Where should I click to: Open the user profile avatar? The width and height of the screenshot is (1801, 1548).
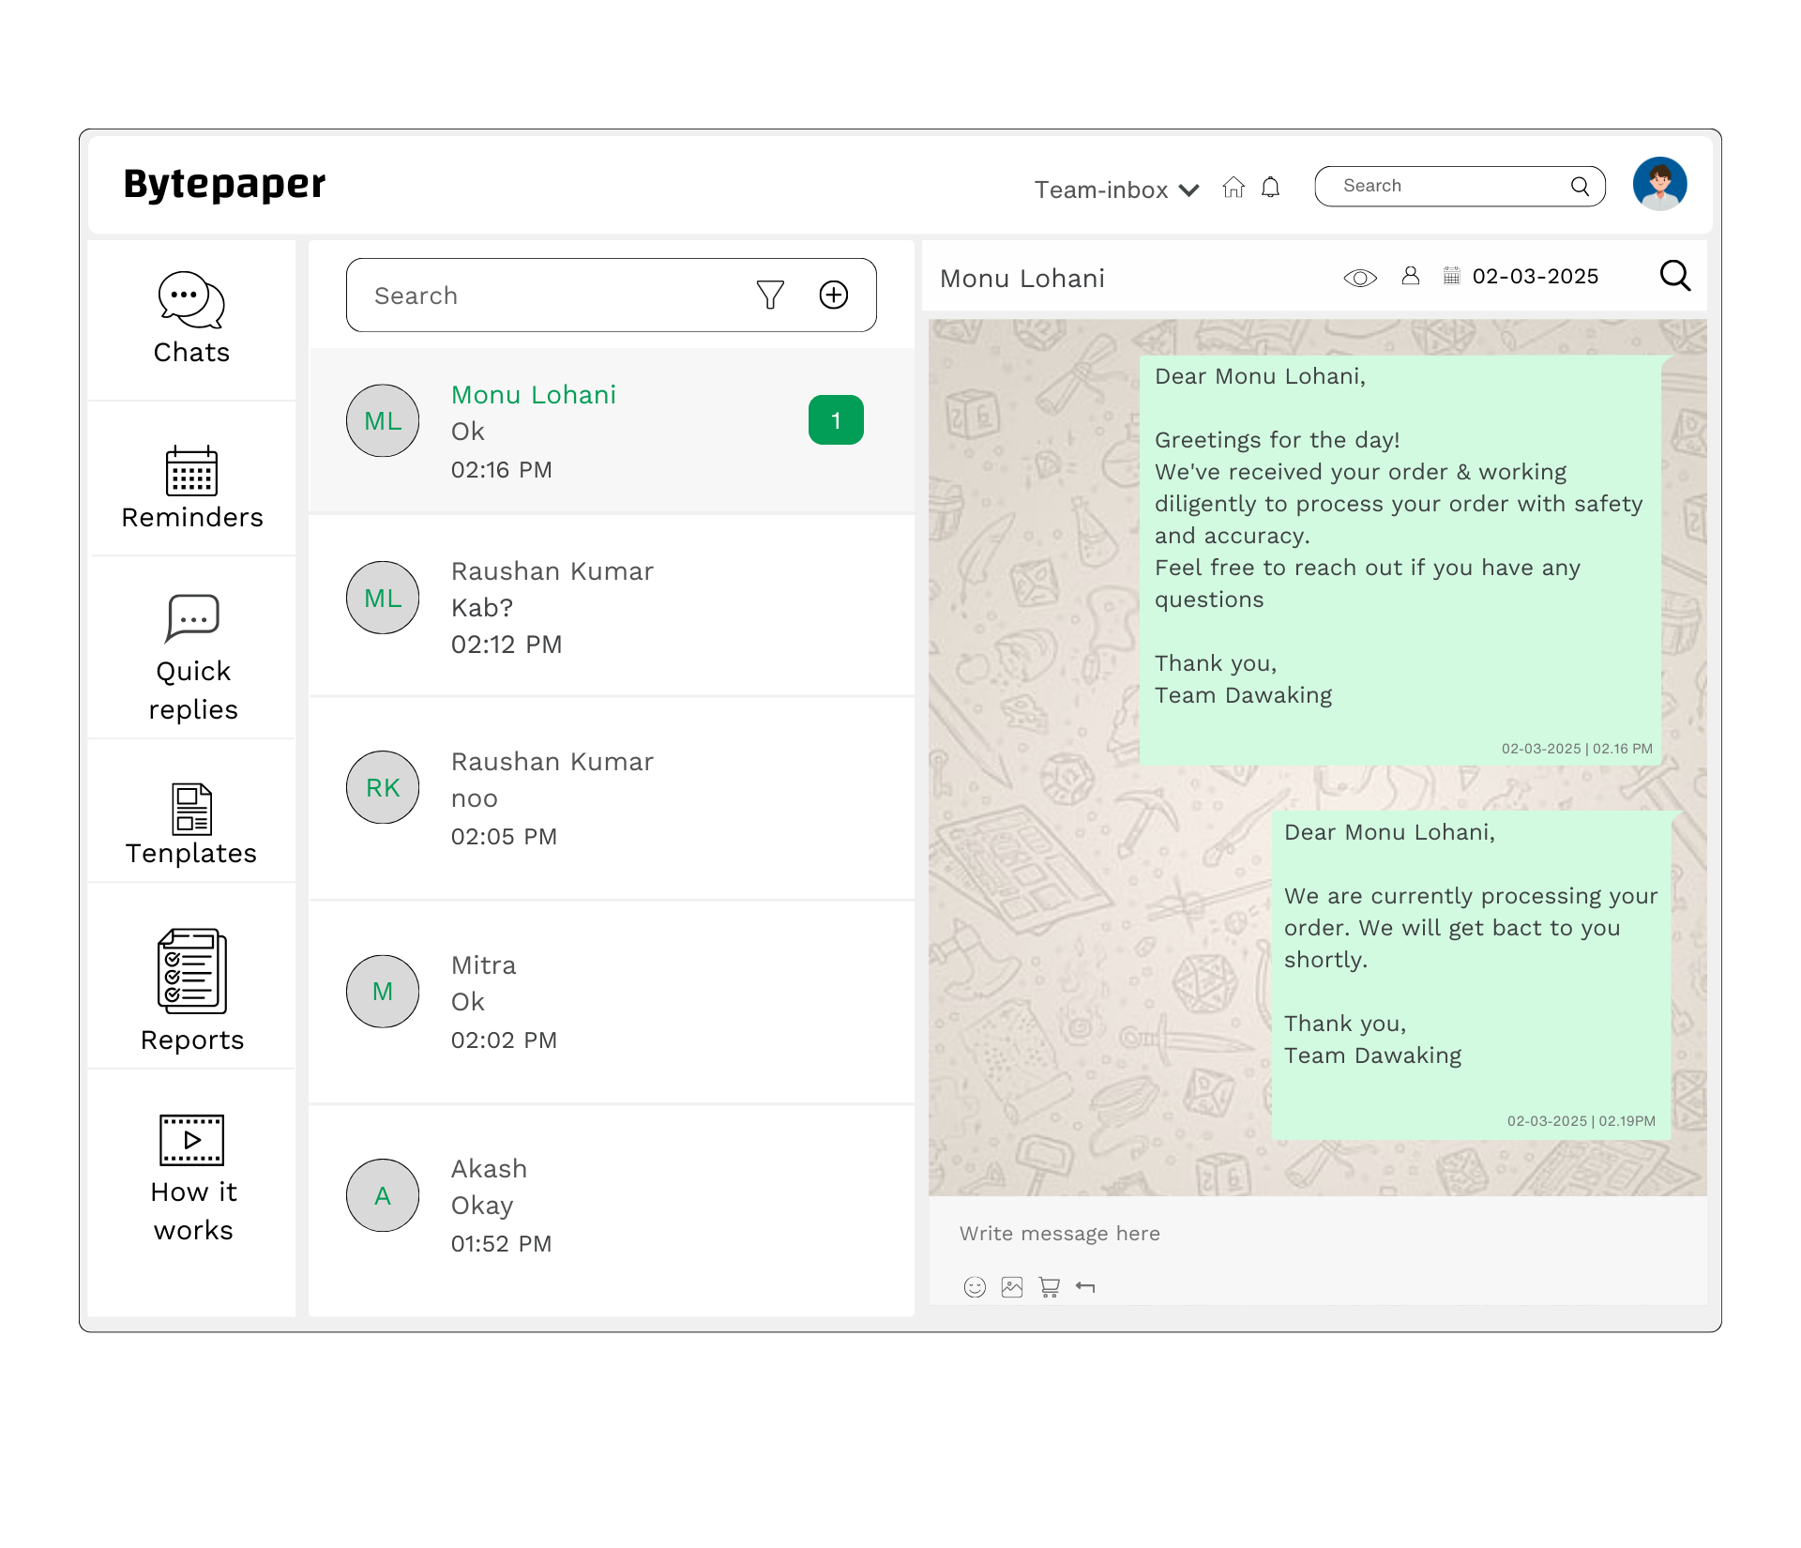point(1659,184)
